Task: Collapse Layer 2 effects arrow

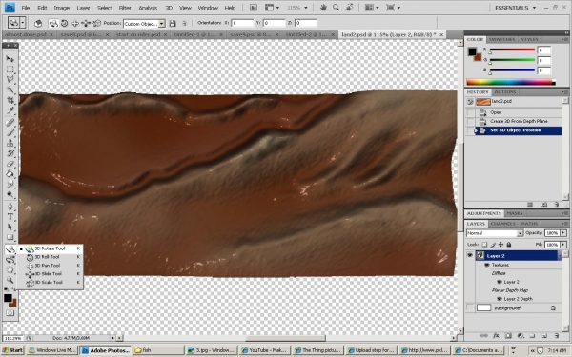Action: coord(560,256)
